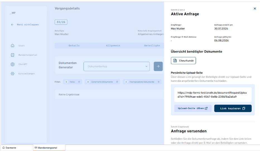Click the Einstellungen gear icon
Image resolution: width=260 pixels, height=151 pixels.
pyautogui.click(x=13, y=73)
